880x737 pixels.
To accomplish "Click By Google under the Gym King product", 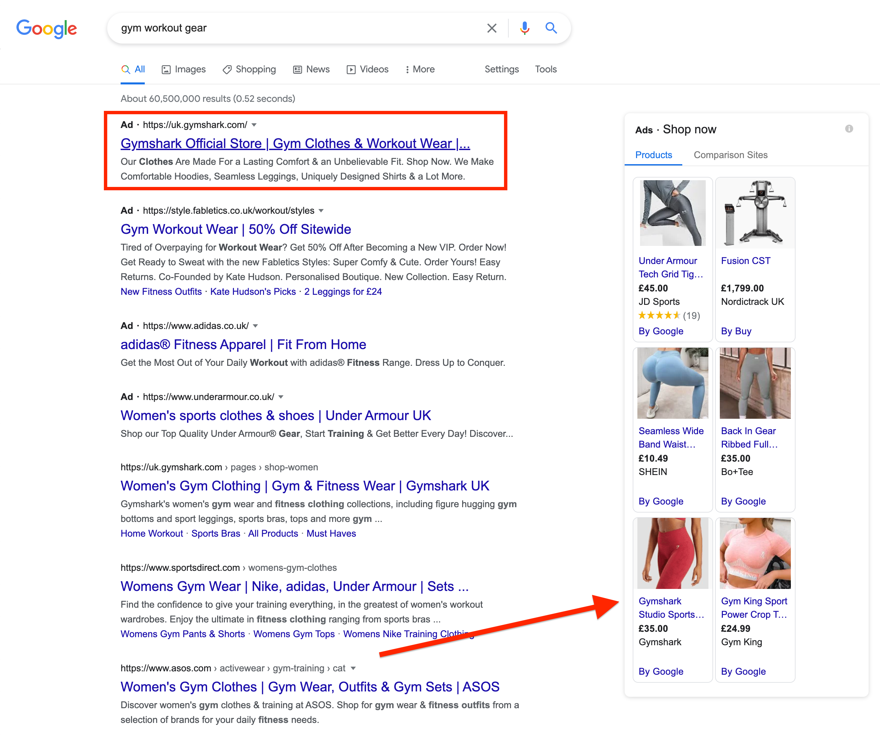I will point(743,672).
